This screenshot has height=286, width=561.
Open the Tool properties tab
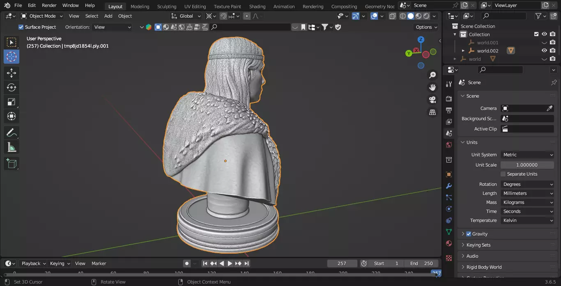pyautogui.click(x=449, y=84)
